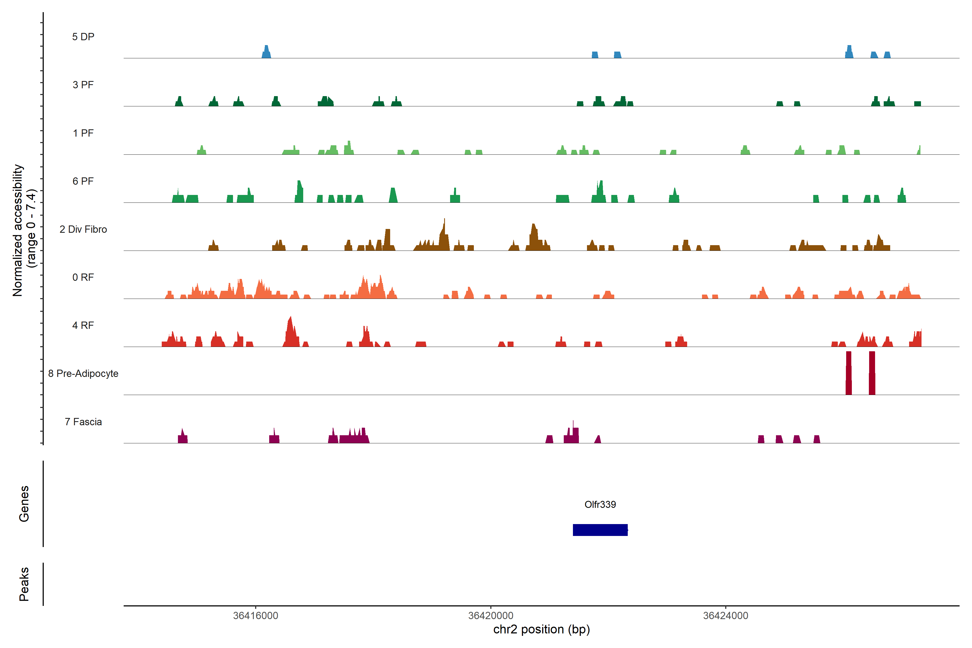Click the 36416000 axis tick label
This screenshot has width=972, height=648.
[255, 615]
